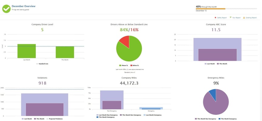
Task: Click the dark purple This Month Violations bar
Action: pyautogui.click(x=45, y=109)
